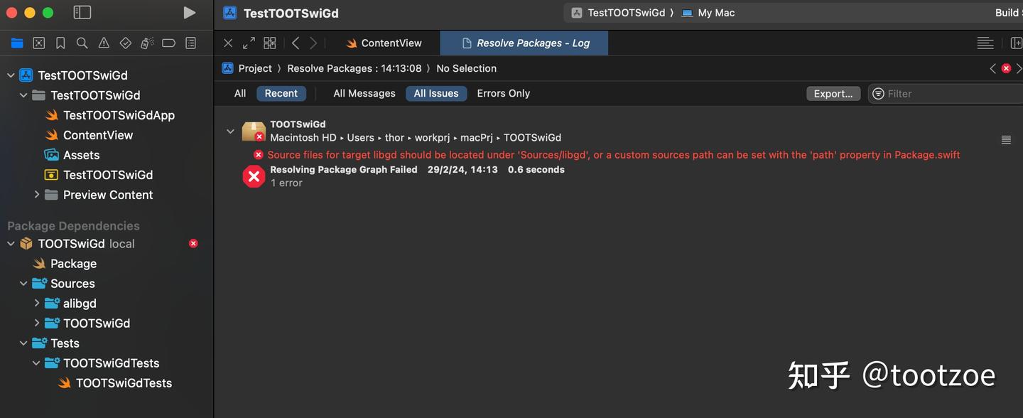Screen dimensions: 1023x418
Task: Add a new editor with the split icon
Action: pyautogui.click(x=1017, y=43)
